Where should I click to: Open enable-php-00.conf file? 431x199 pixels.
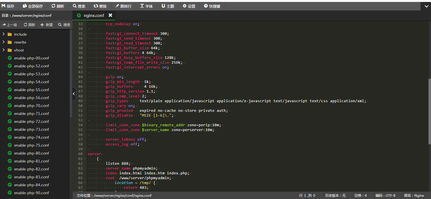tap(31, 58)
